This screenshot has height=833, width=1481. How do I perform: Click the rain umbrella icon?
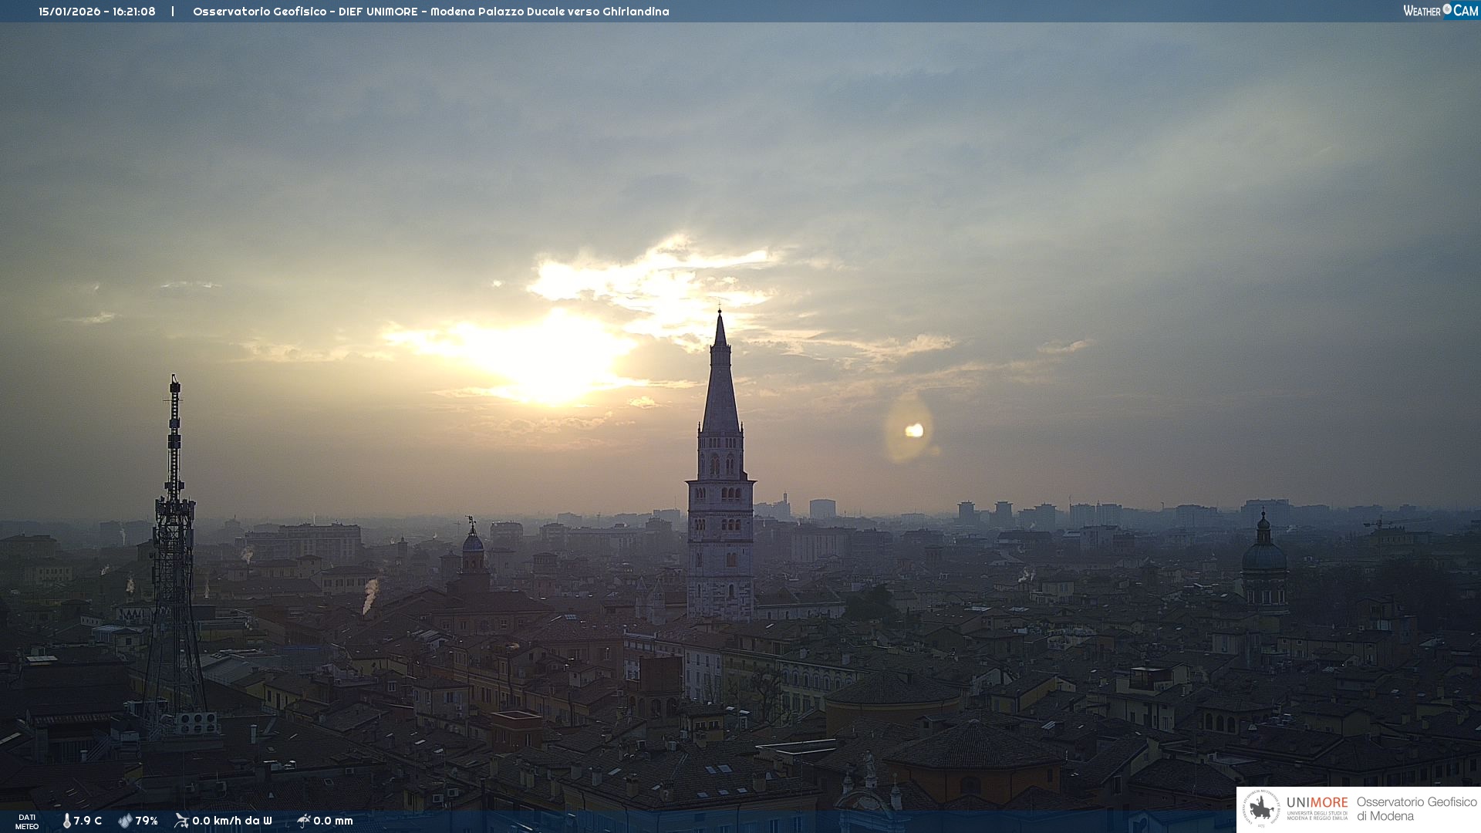point(303,821)
